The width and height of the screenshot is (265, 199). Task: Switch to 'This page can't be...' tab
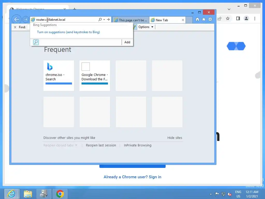[131, 20]
